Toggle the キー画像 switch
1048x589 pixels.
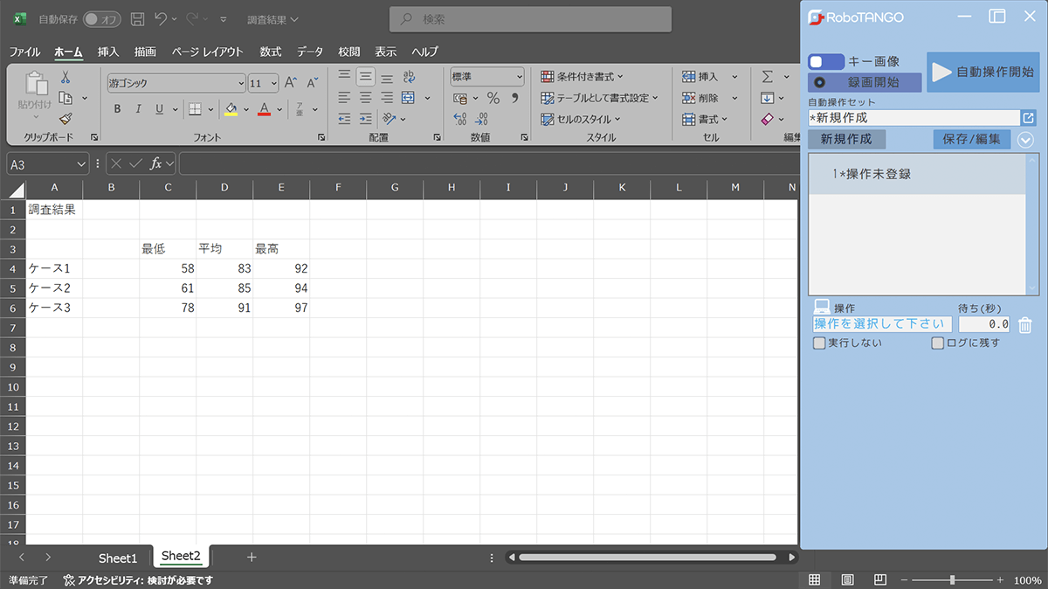click(826, 62)
